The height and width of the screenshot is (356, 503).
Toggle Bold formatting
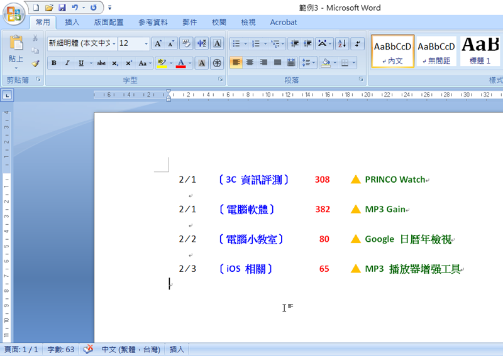[x=54, y=63]
